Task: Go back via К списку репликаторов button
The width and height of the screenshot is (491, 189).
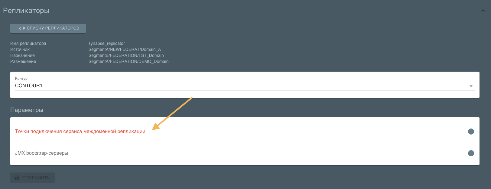Action: point(48,28)
